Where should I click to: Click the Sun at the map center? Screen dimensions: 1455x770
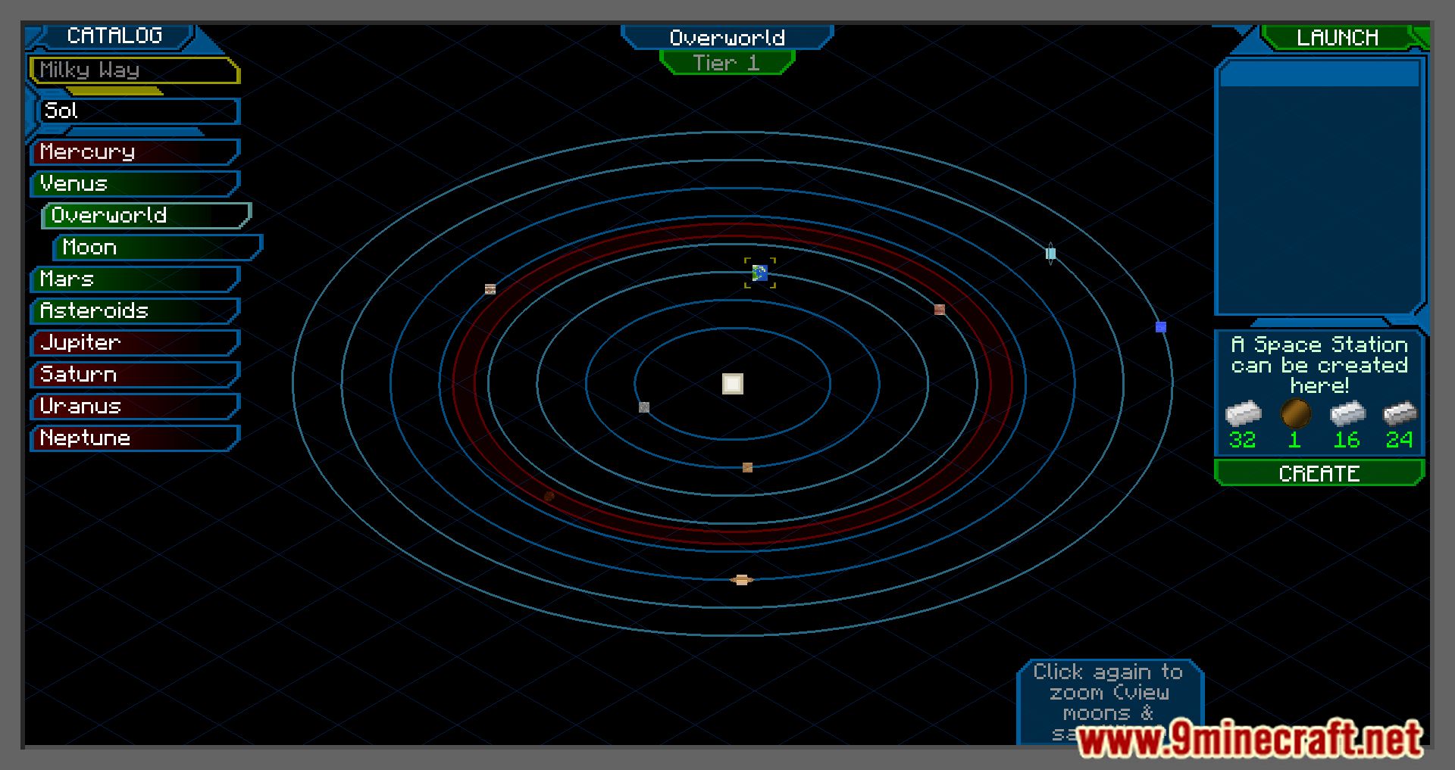pos(732,384)
